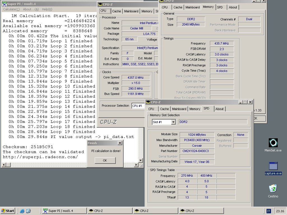Open About... menu in Super PI

coord(31,9)
